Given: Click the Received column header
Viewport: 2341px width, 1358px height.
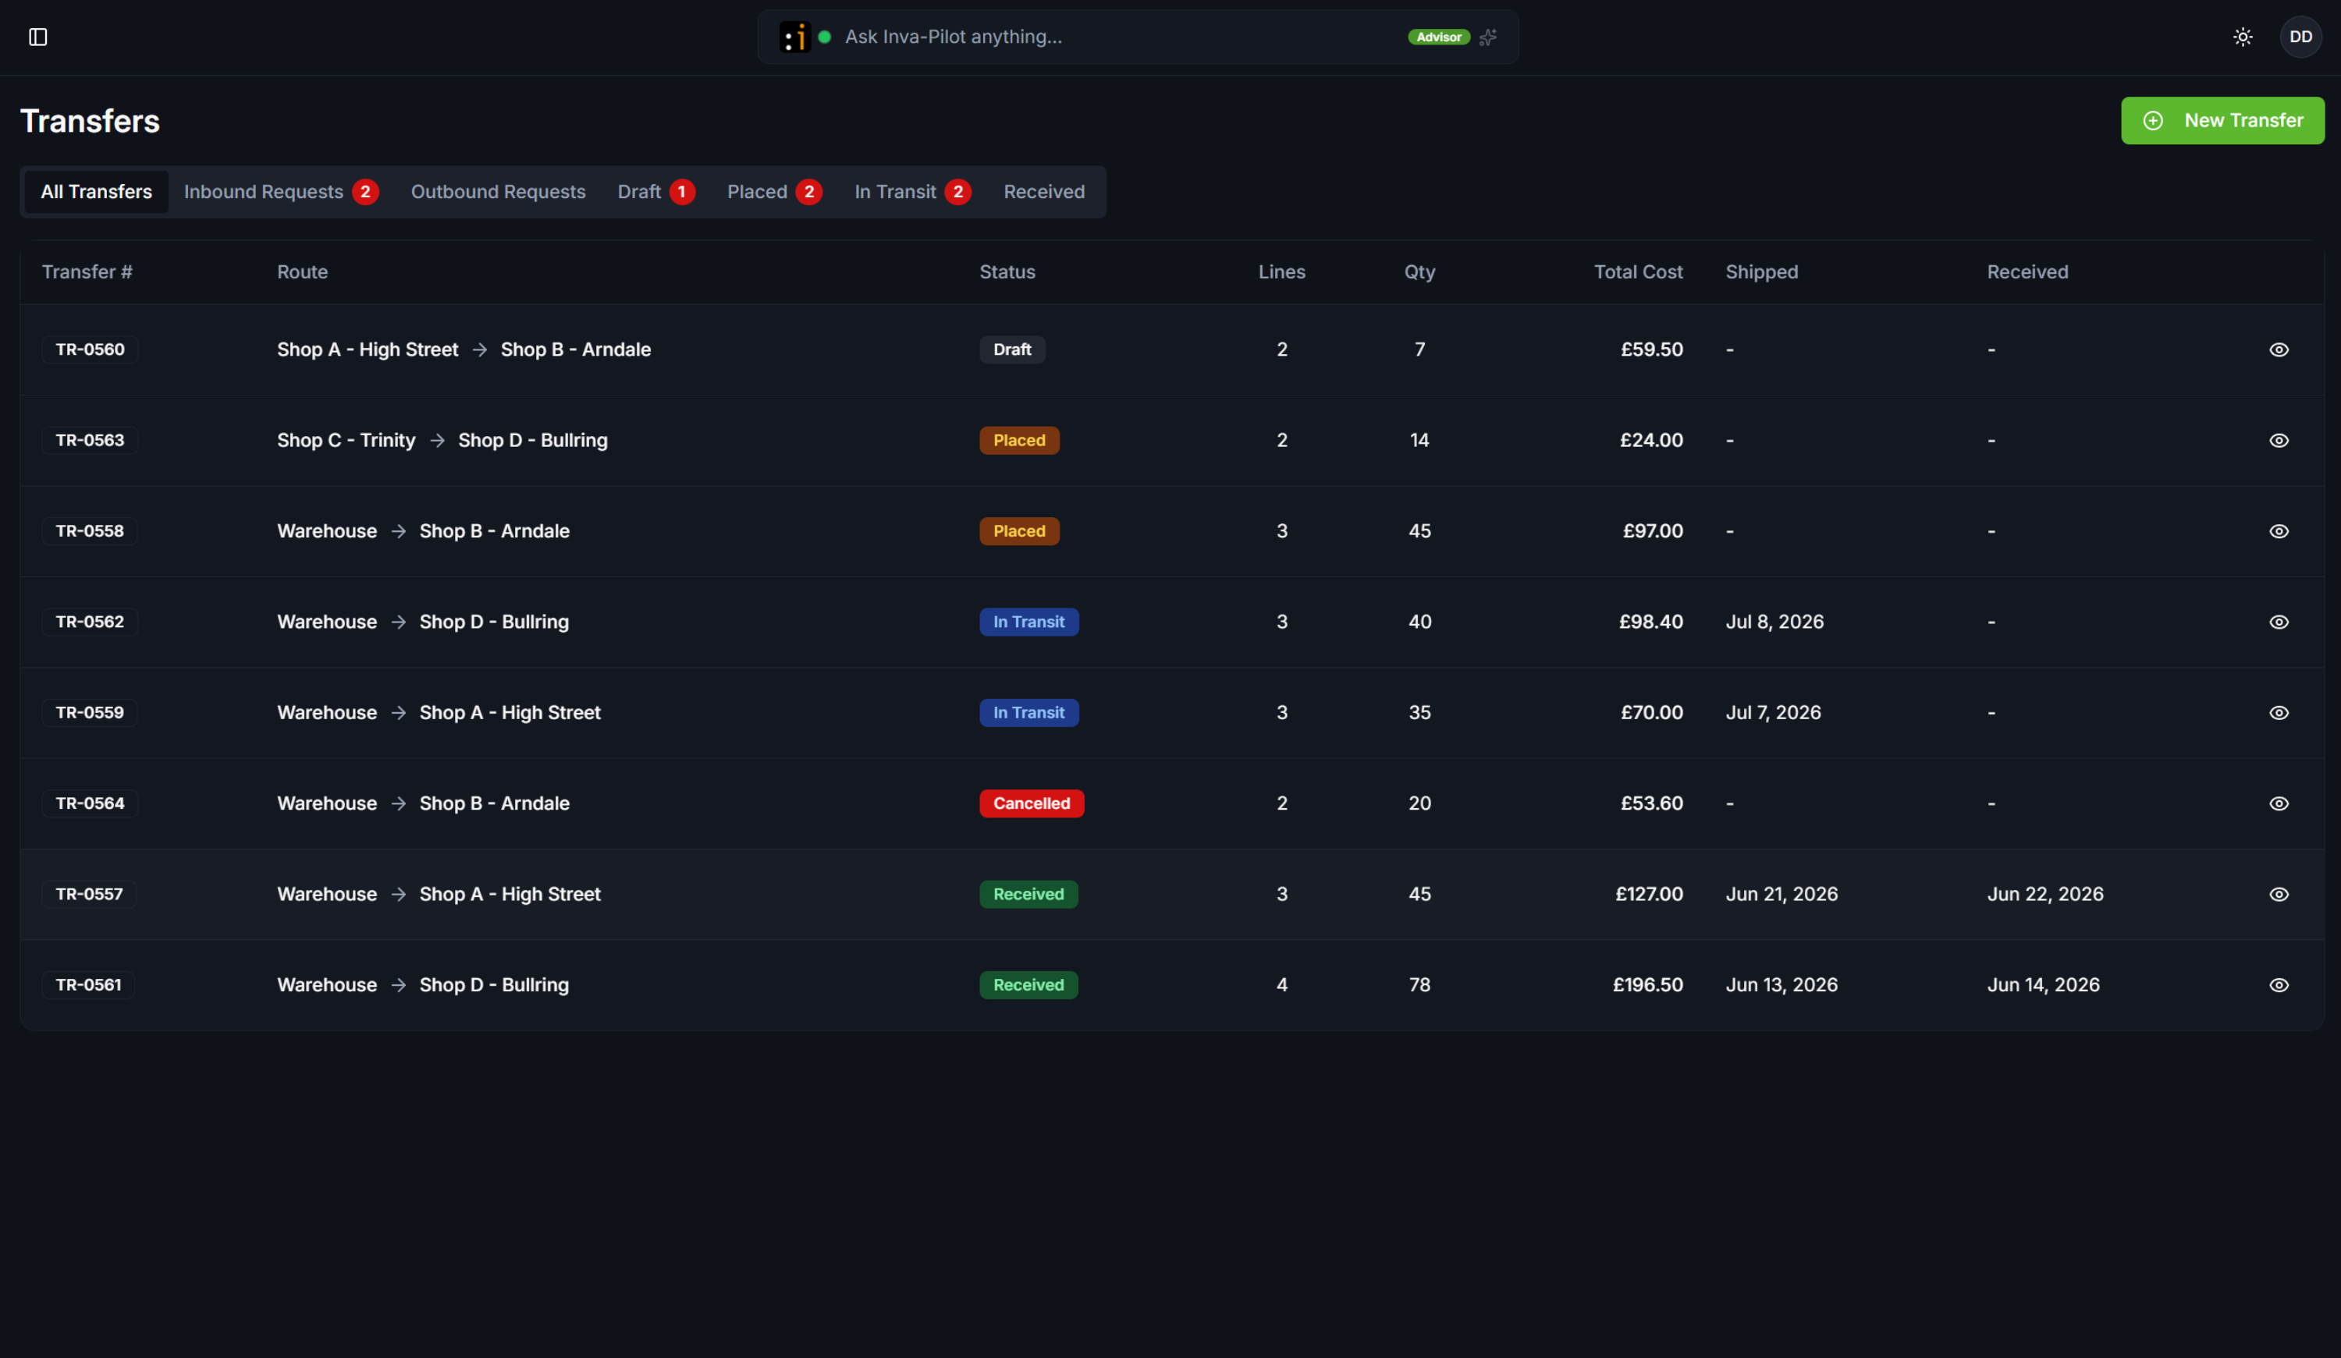Looking at the screenshot, I should tap(2027, 272).
